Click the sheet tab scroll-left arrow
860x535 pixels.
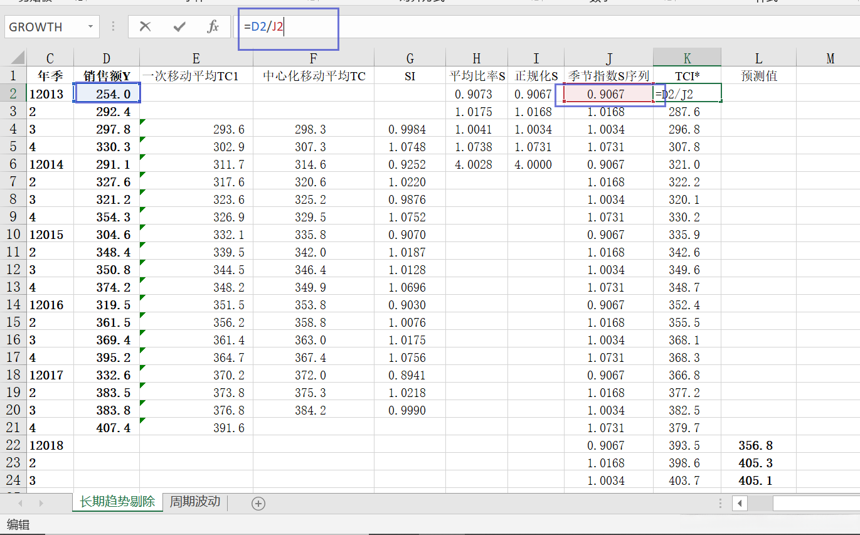(19, 503)
